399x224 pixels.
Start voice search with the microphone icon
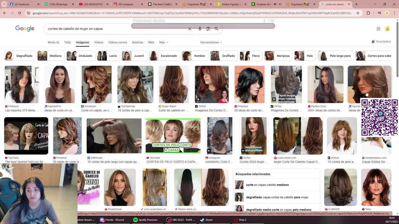point(200,29)
